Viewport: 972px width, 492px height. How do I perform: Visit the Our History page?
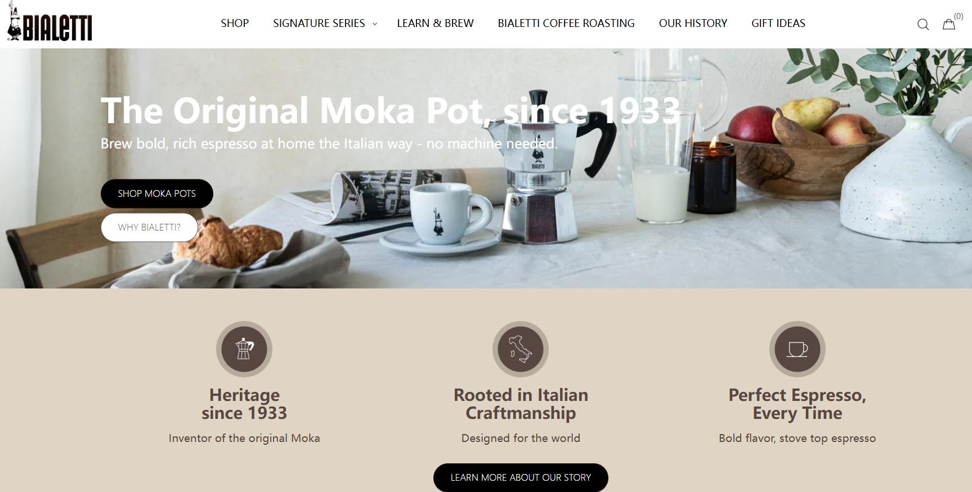coord(693,23)
